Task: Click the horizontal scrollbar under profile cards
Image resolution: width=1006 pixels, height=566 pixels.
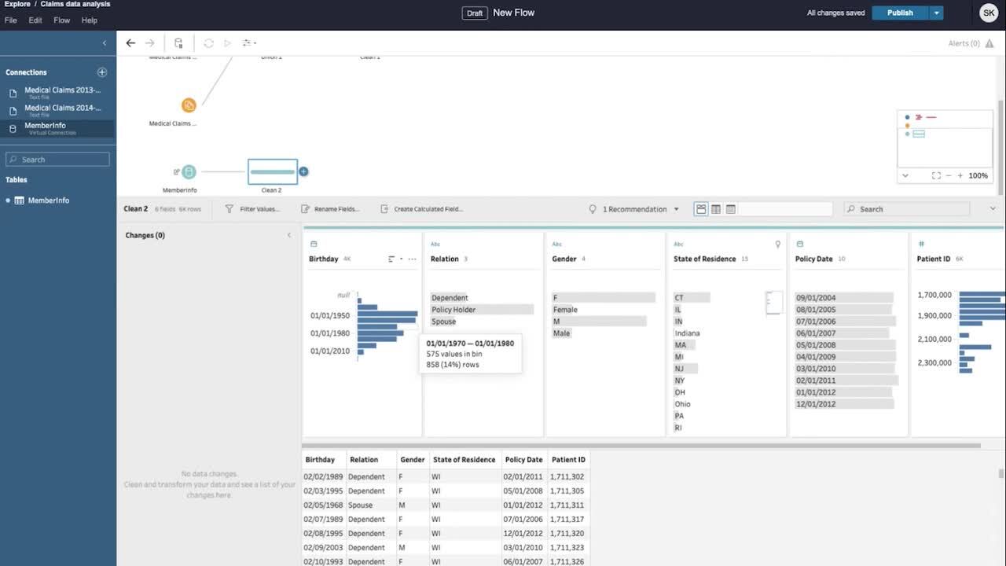Action: pos(642,445)
